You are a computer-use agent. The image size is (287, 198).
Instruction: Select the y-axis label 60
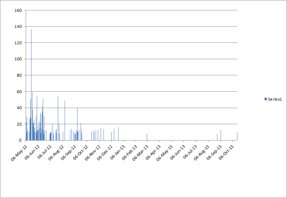pos(19,91)
